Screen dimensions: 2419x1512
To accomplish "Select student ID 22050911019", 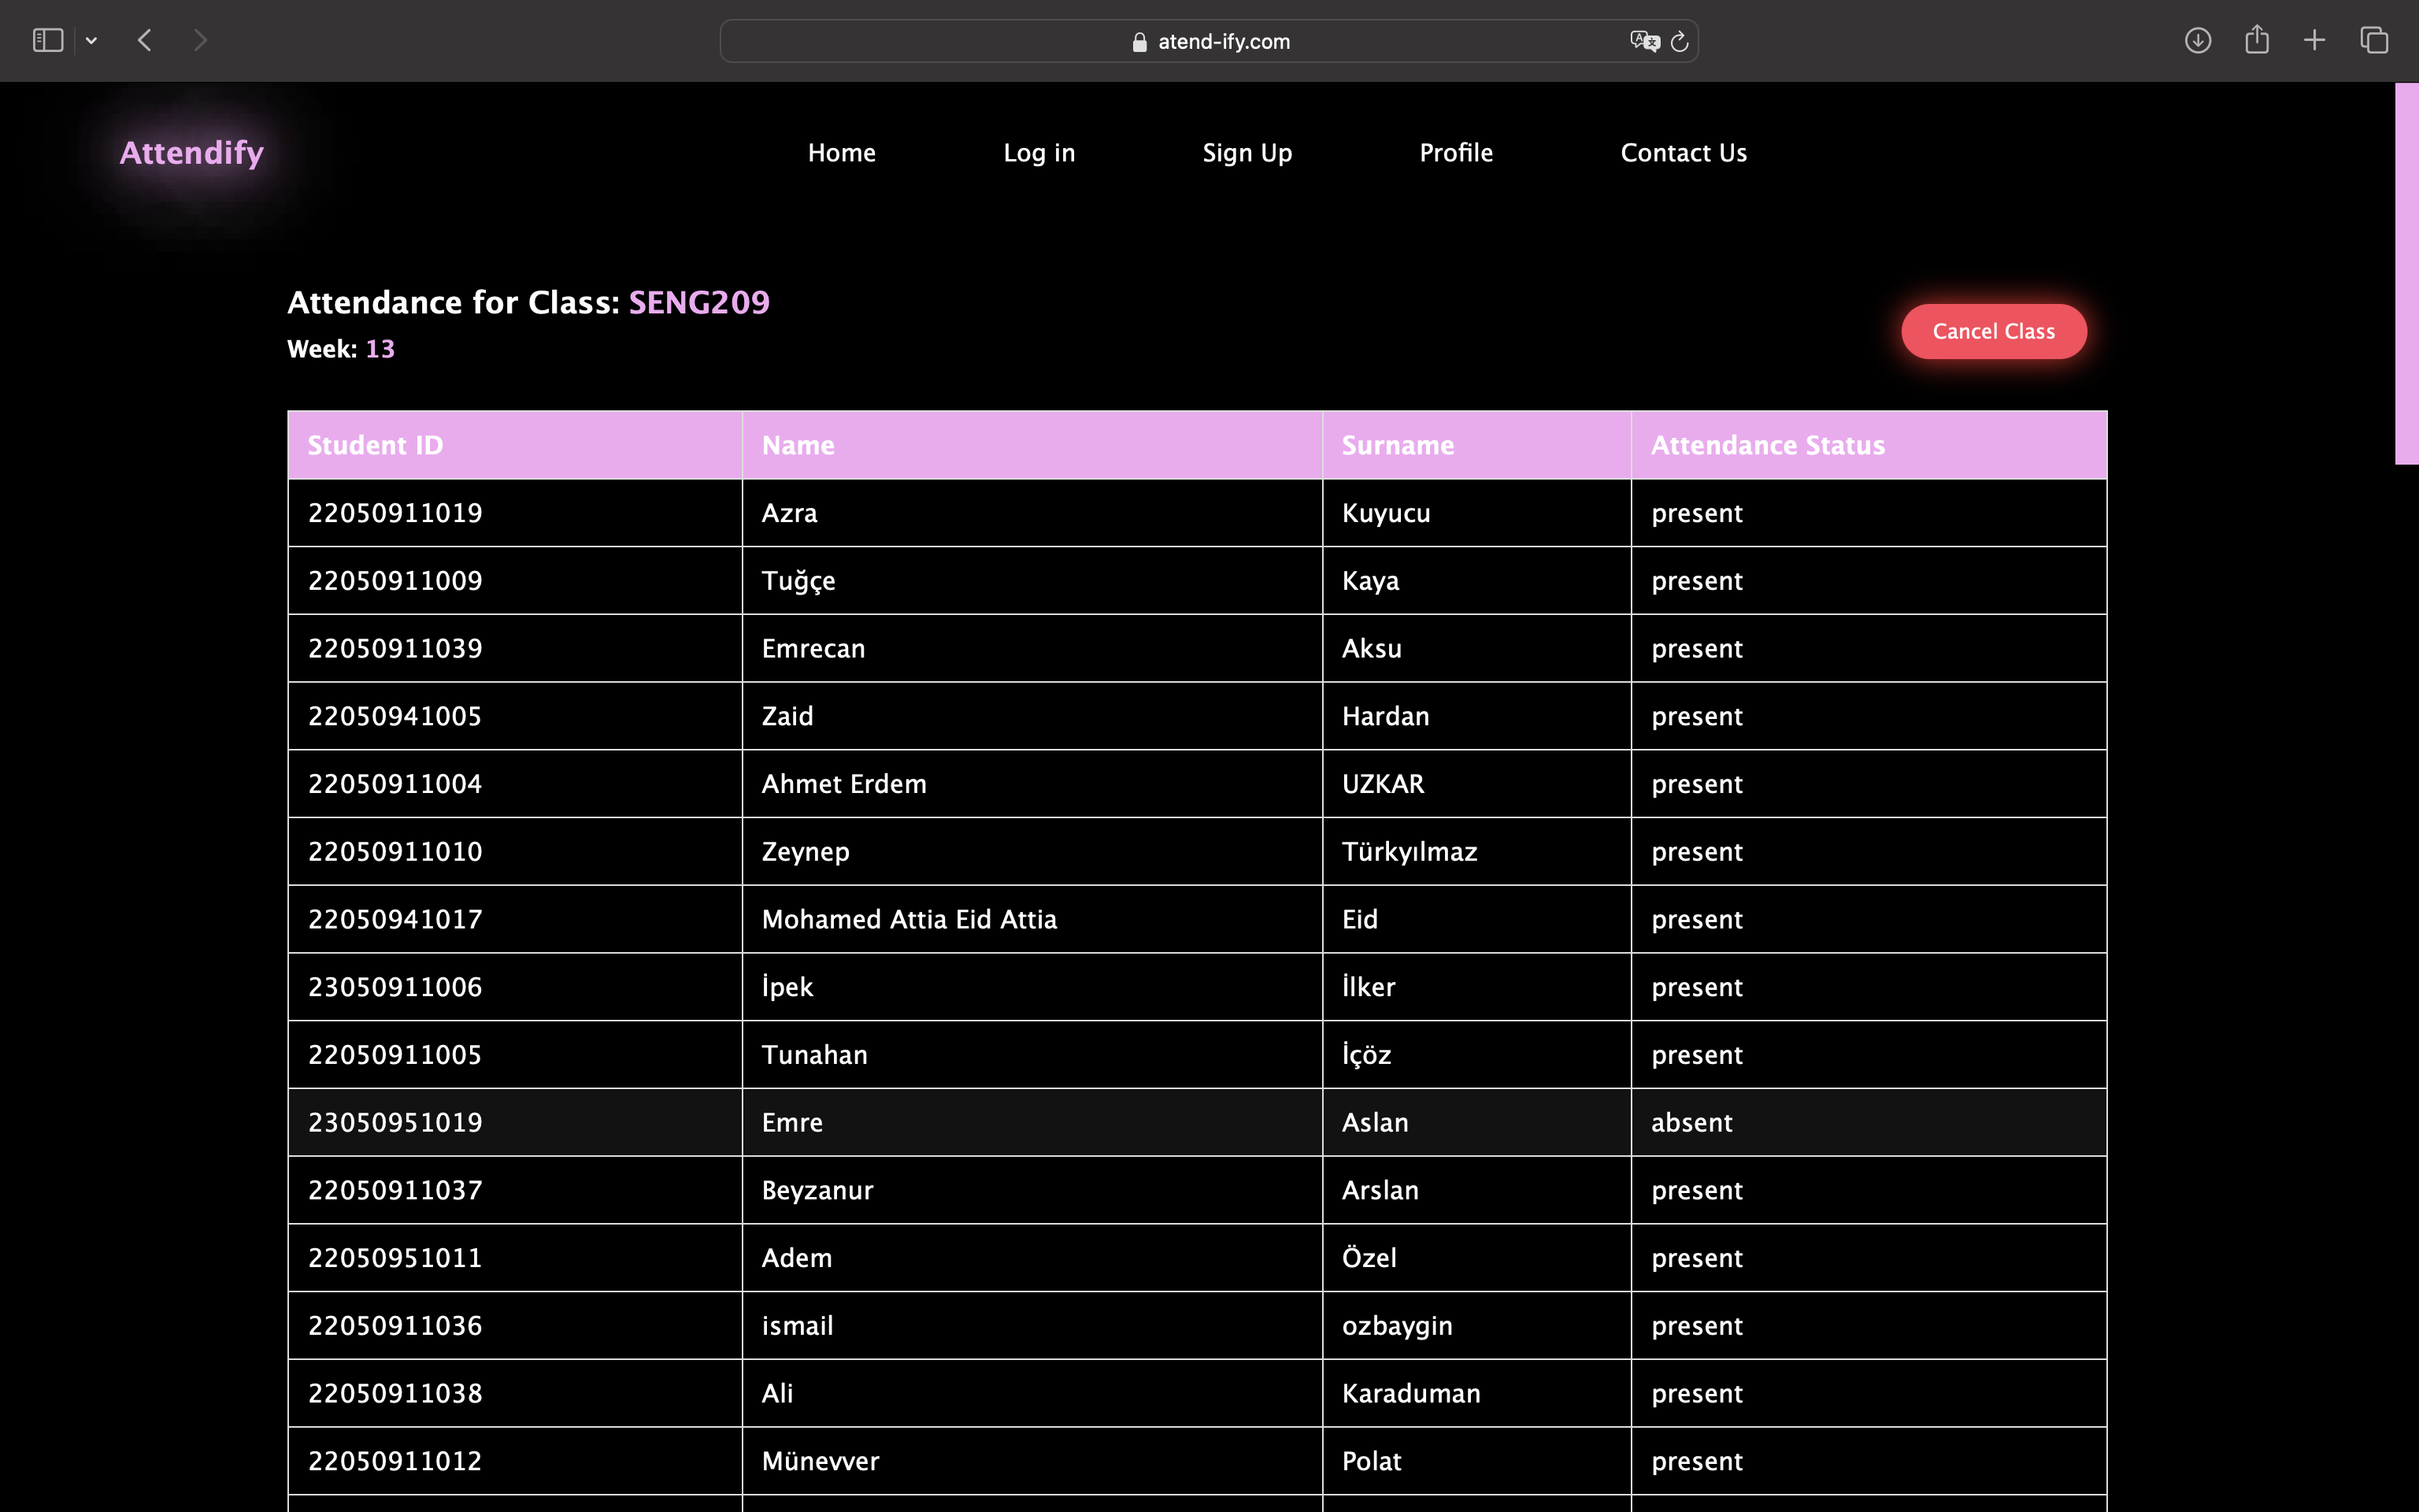I will click(395, 513).
